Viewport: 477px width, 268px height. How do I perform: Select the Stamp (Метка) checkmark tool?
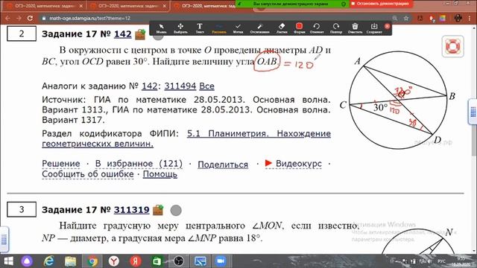[x=238, y=28]
